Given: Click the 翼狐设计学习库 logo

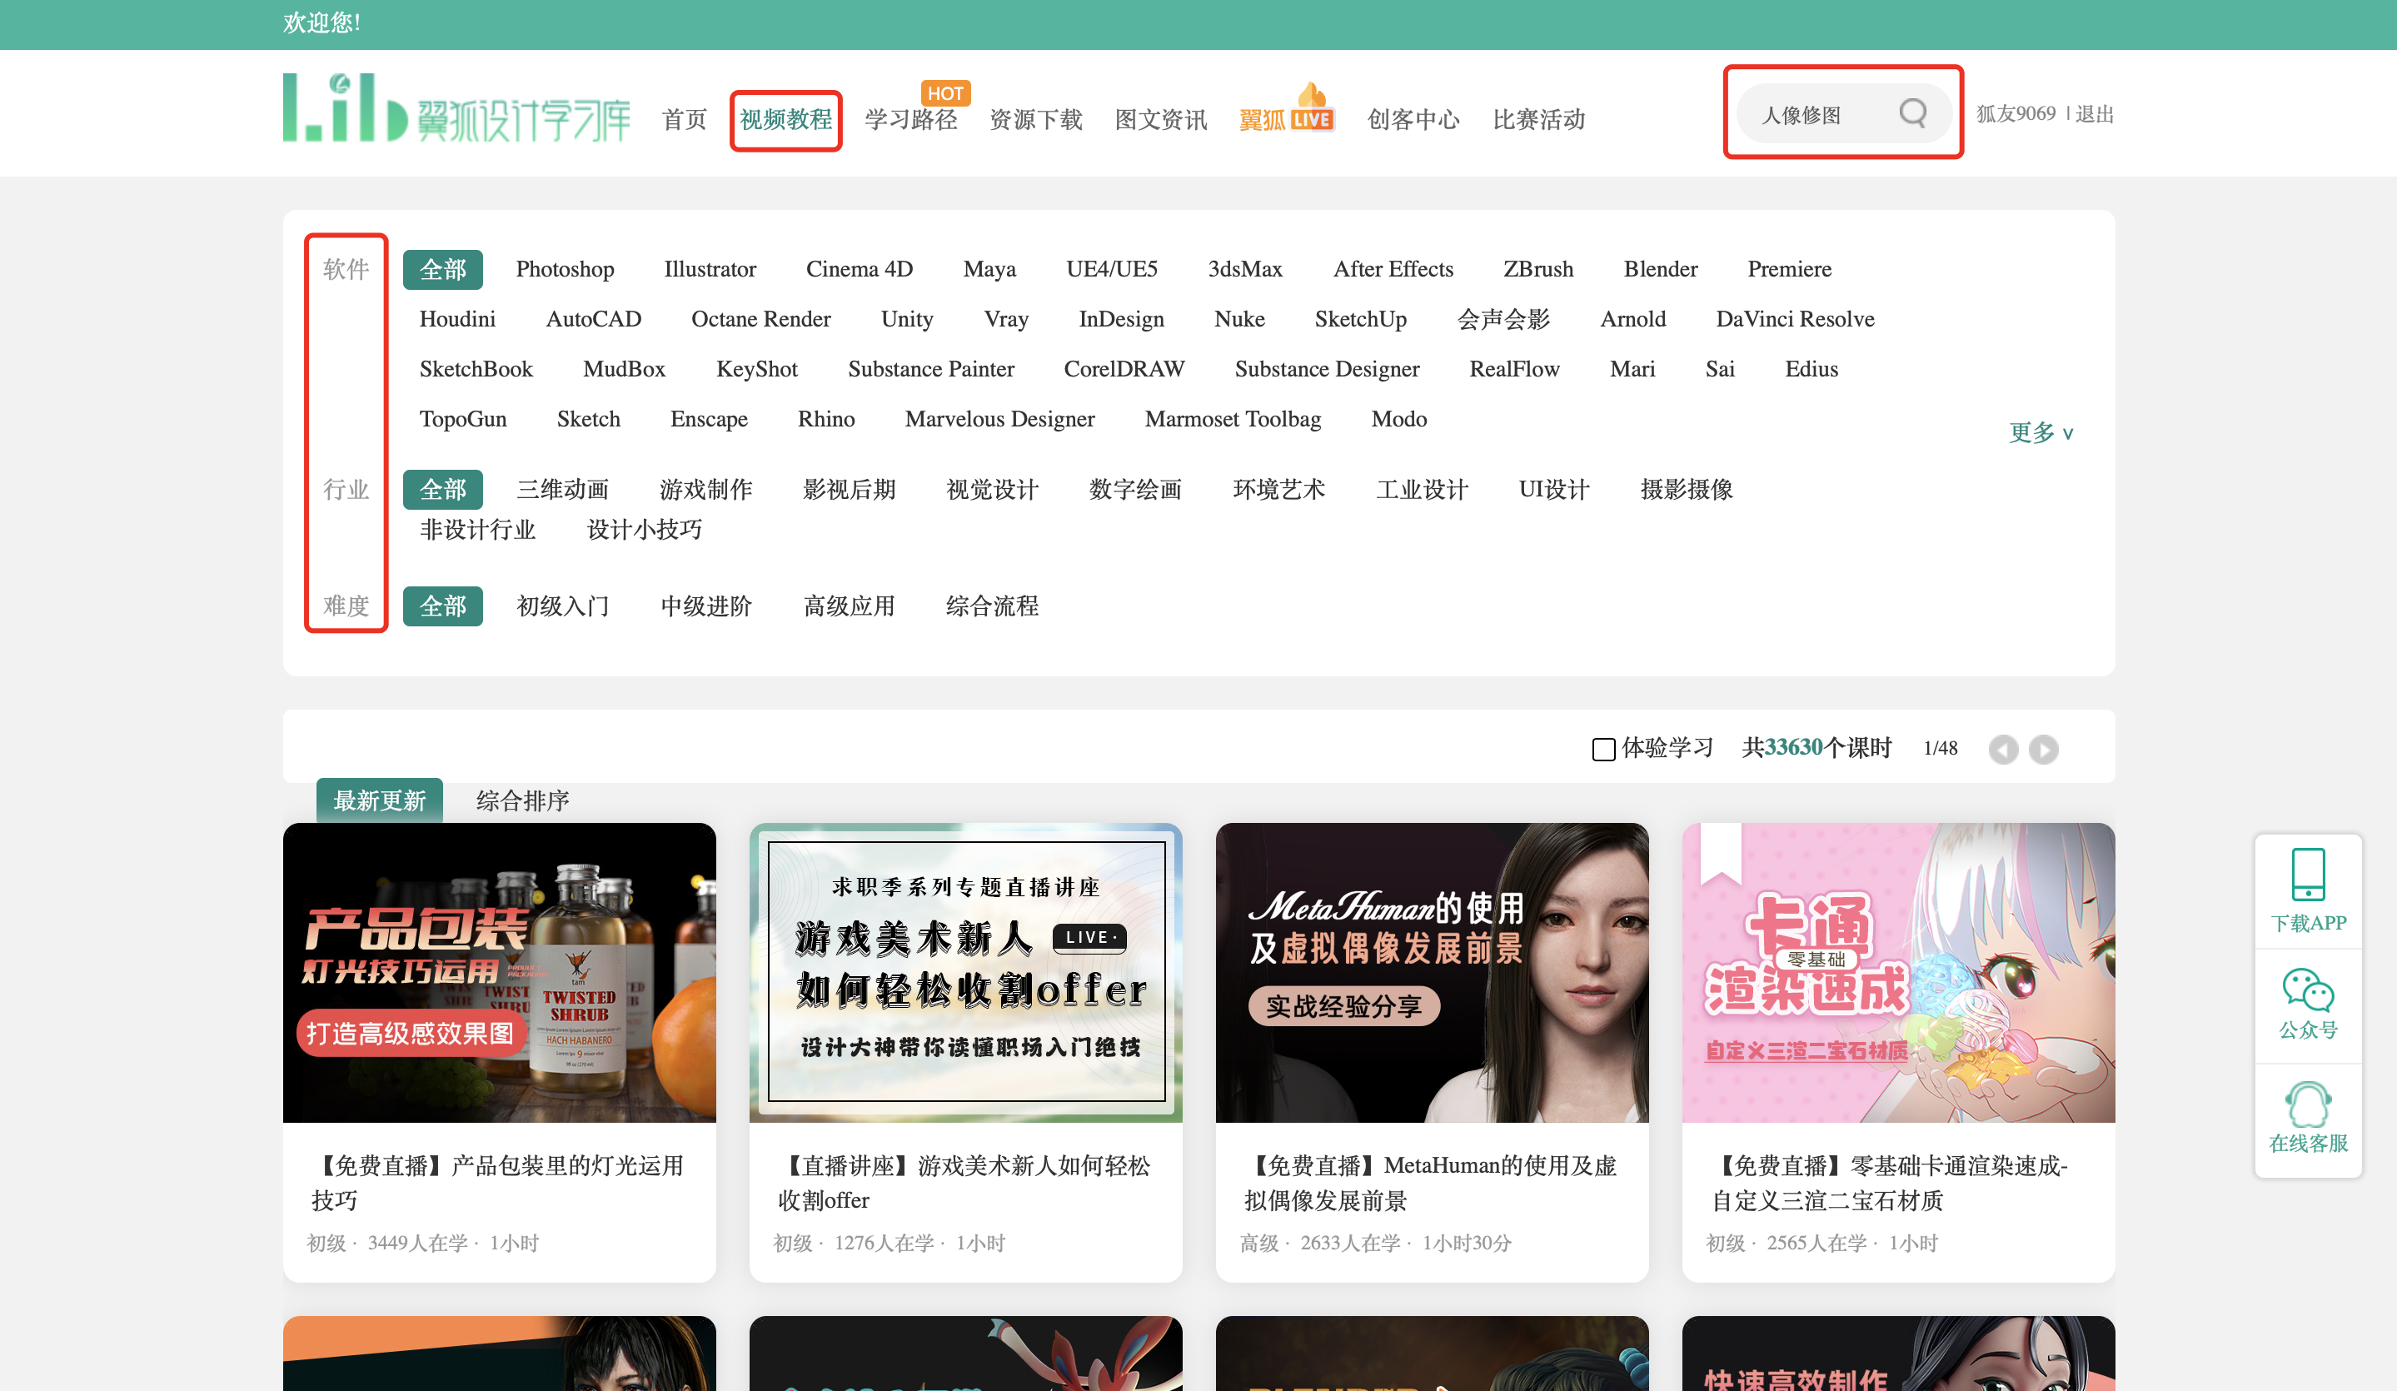Looking at the screenshot, I should click(456, 109).
